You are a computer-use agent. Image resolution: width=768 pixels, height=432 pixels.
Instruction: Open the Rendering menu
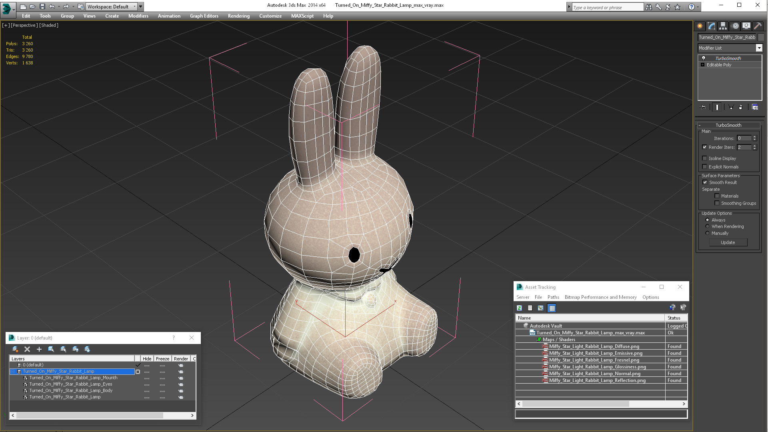239,16
